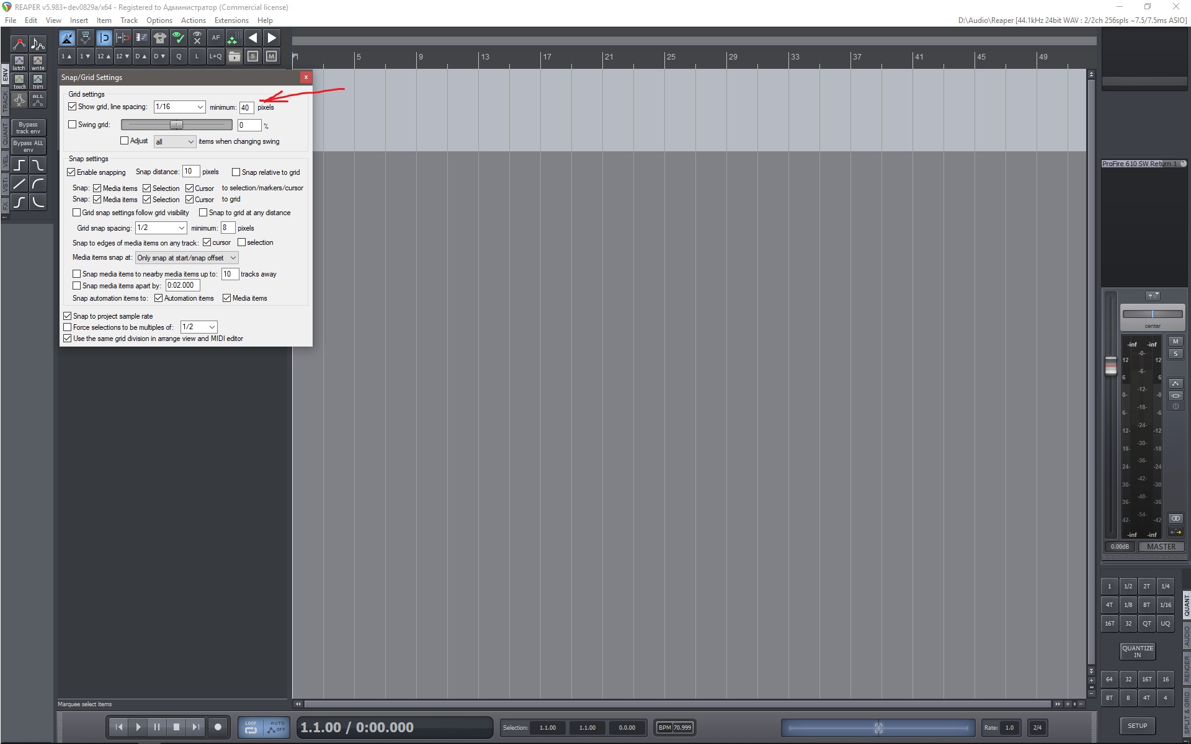Image resolution: width=1191 pixels, height=744 pixels.
Task: Open the Track menu
Action: pyautogui.click(x=128, y=20)
